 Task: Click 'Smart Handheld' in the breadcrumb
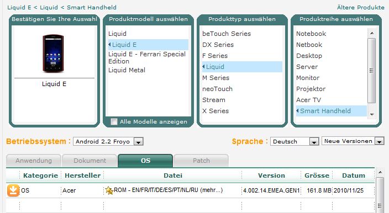(92, 7)
